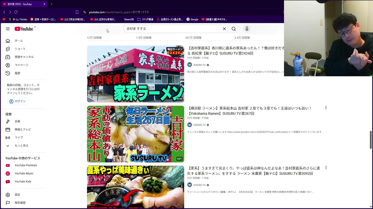Click the 報告履歴 flag icon
The width and height of the screenshot is (373, 209).
pyautogui.click(x=8, y=203)
